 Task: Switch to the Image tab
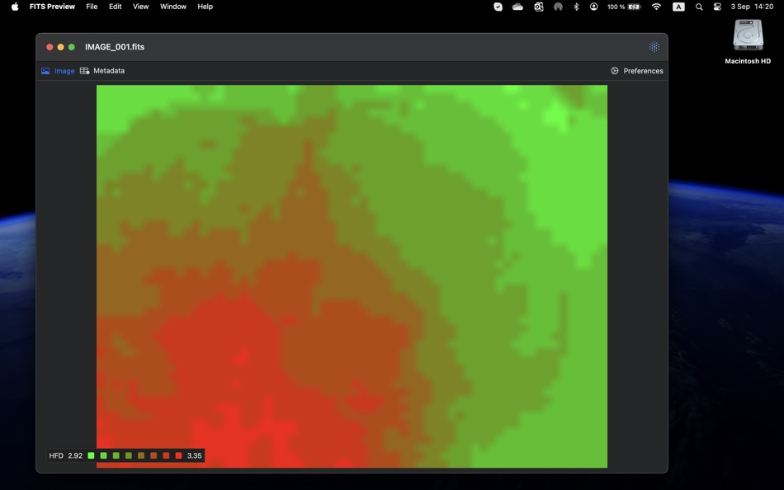(x=58, y=71)
